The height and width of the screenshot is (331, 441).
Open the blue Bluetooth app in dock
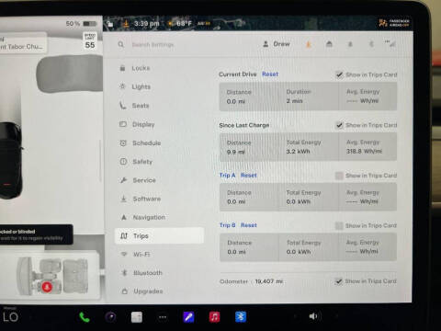[x=241, y=317]
